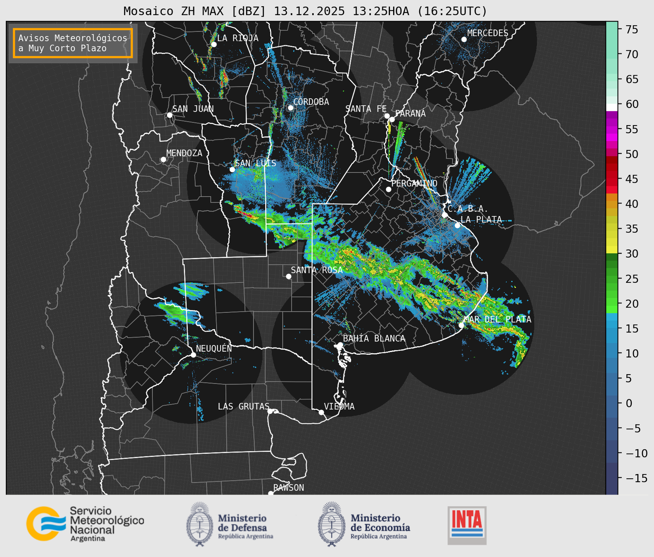Open the Avisos Meteorológicos a Muy Corto Plazo box
The width and height of the screenshot is (654, 557).
(x=73, y=43)
